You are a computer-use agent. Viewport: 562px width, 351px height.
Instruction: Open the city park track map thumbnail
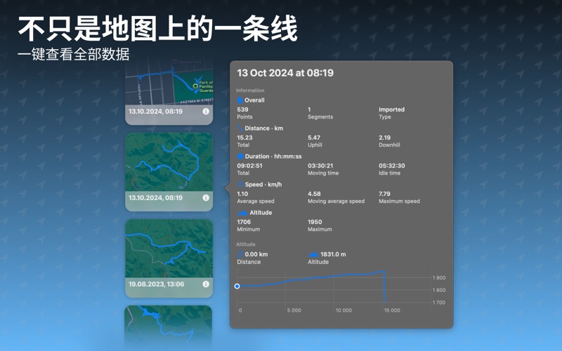169,83
